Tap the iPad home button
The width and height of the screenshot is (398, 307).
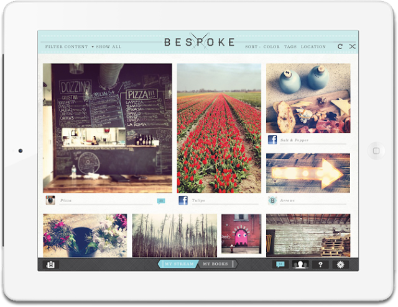click(376, 151)
